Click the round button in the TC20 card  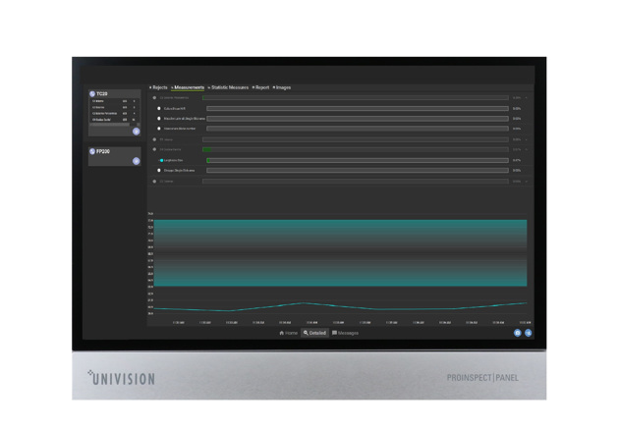137,132
